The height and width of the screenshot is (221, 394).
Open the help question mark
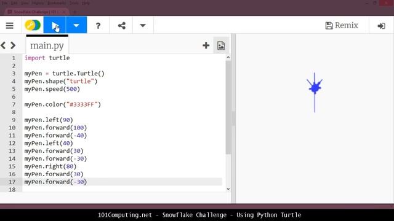pos(98,26)
